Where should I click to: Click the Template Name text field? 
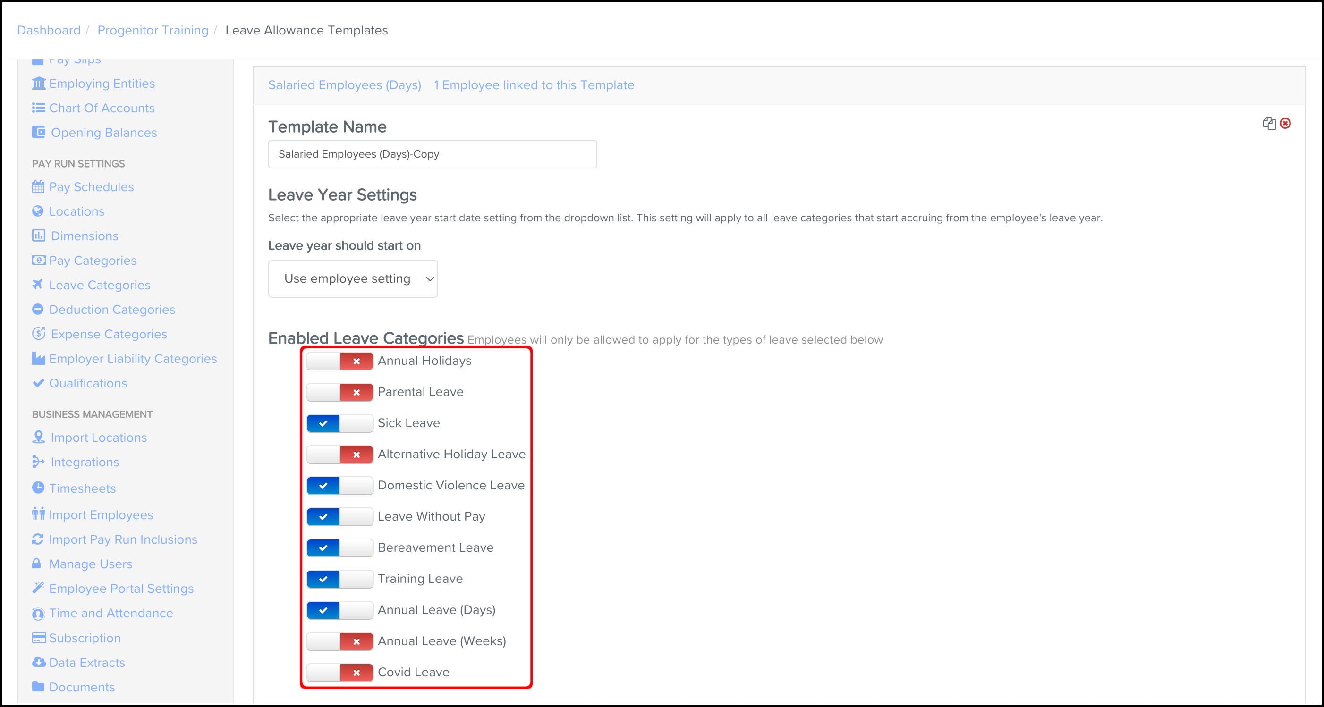(432, 154)
